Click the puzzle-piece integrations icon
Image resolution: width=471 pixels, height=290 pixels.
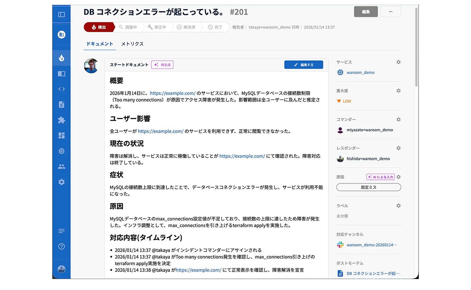click(62, 120)
